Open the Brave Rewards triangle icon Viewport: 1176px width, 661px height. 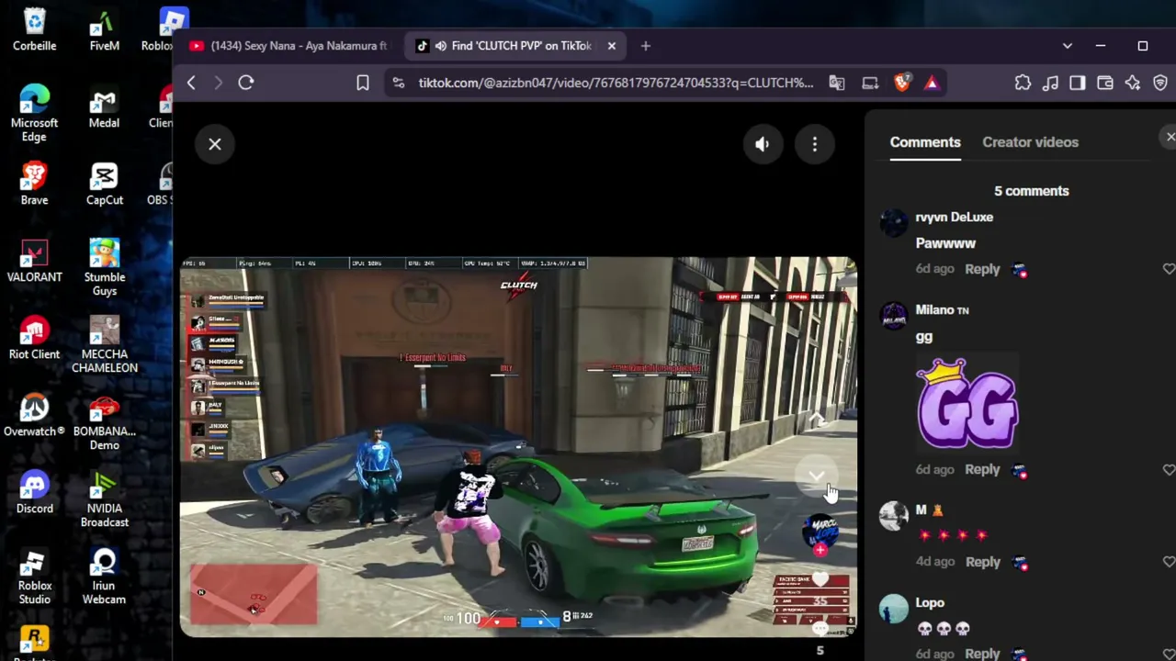(932, 83)
